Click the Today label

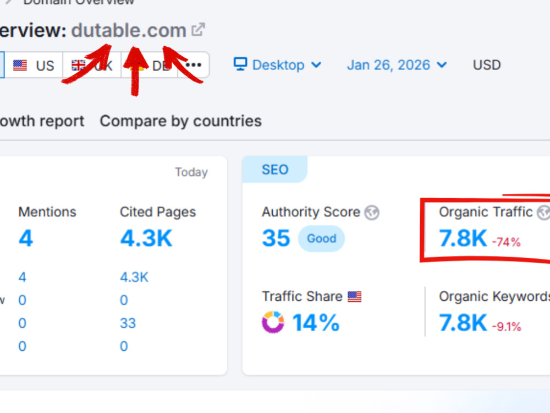(x=191, y=172)
